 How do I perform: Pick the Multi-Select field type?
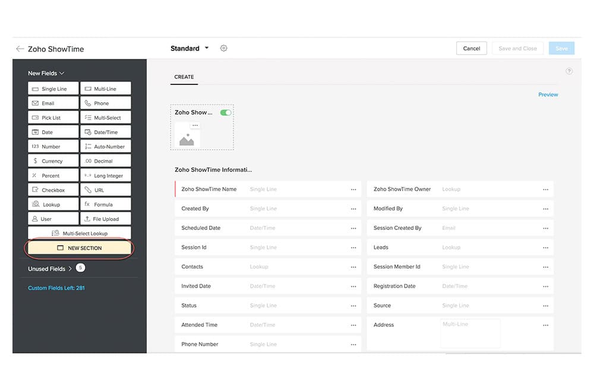pyautogui.click(x=106, y=118)
